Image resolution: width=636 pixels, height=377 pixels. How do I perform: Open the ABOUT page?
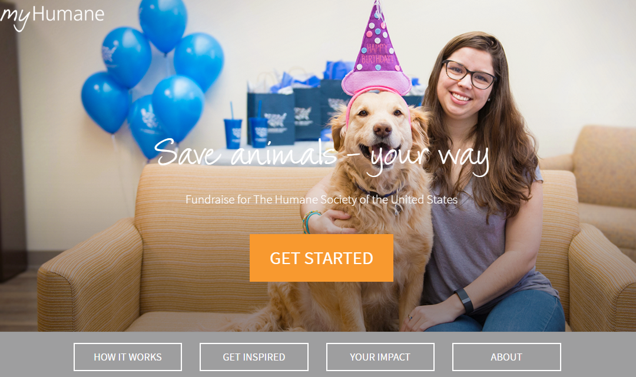(x=506, y=357)
